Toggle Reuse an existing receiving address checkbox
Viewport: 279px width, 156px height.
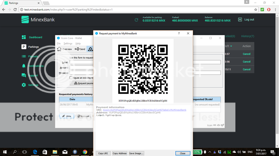[71, 78]
